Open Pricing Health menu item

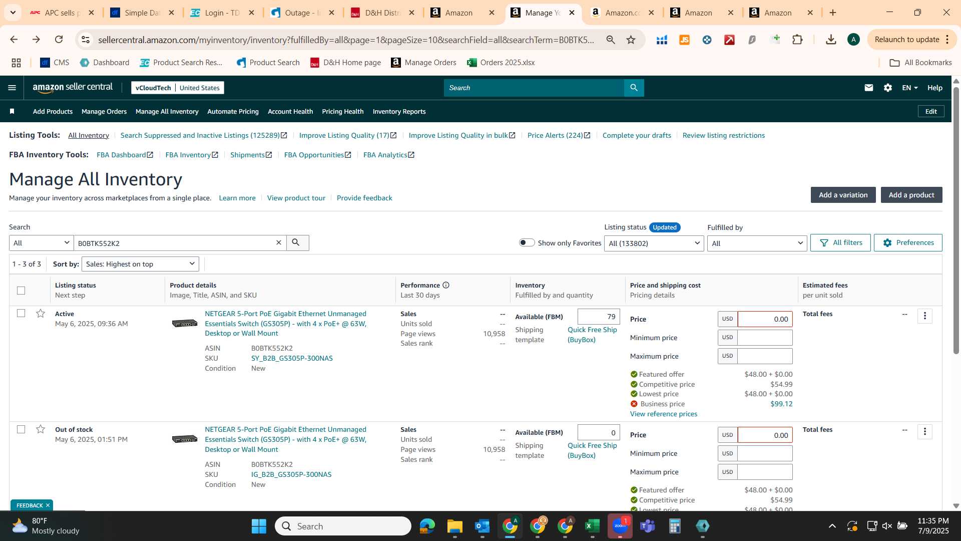(343, 111)
